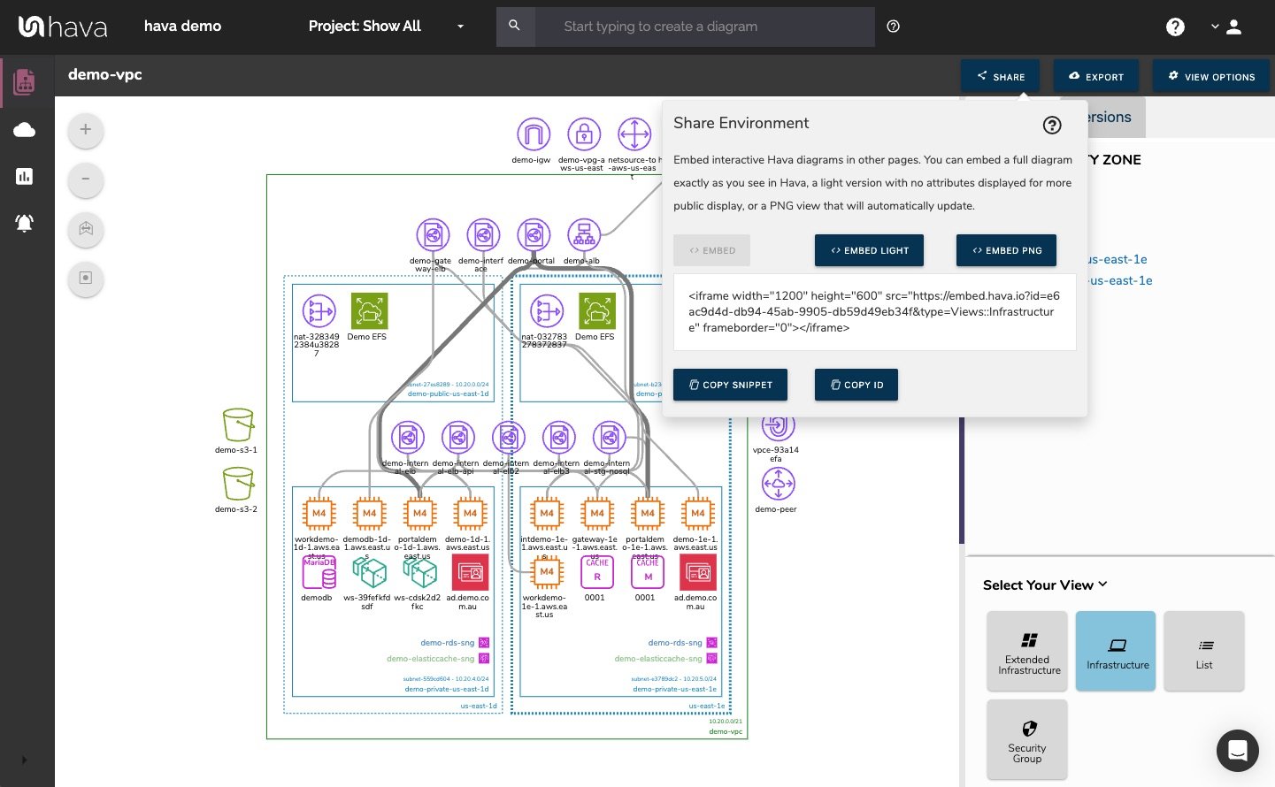Image resolution: width=1275 pixels, height=787 pixels.
Task: Click the Share Environment dialog help icon
Action: 1051,126
